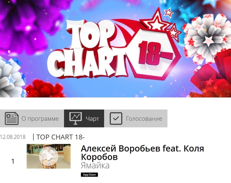Image resolution: width=231 pixels, height=183 pixels.
Task: Click the chart monitor icon in Чарт tab
Action: pyautogui.click(x=75, y=118)
